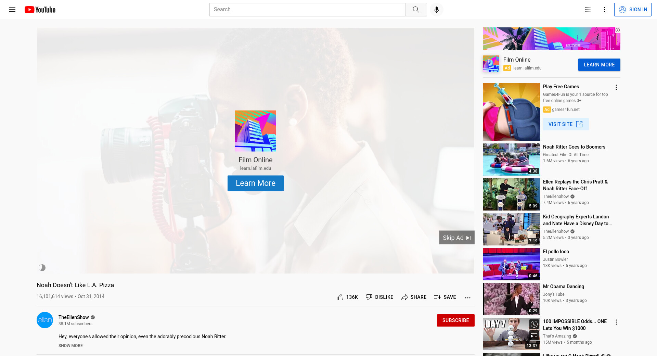657x356 pixels.
Task: Click thumbnail of Noah Ritter Goes to Boomers
Action: coord(511,160)
